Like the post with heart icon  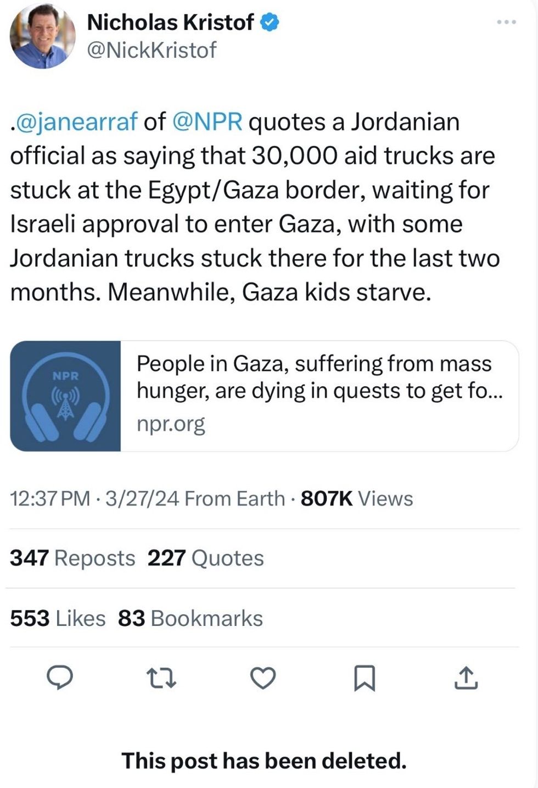click(x=263, y=678)
